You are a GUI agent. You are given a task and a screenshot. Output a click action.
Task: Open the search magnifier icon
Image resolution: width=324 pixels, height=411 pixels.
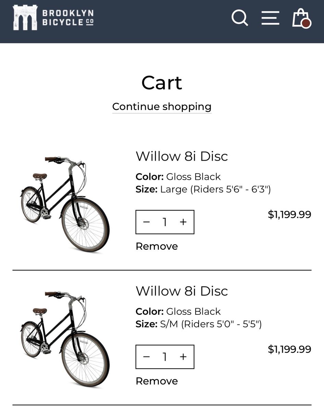(x=240, y=18)
